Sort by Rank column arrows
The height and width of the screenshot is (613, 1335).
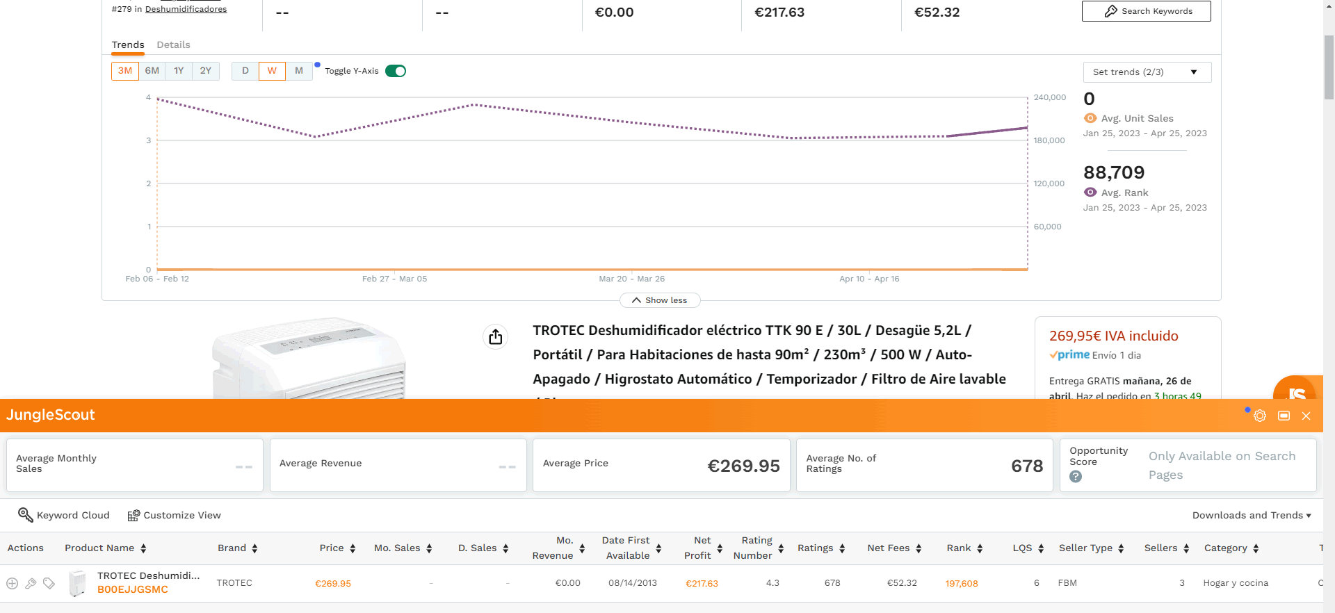980,548
